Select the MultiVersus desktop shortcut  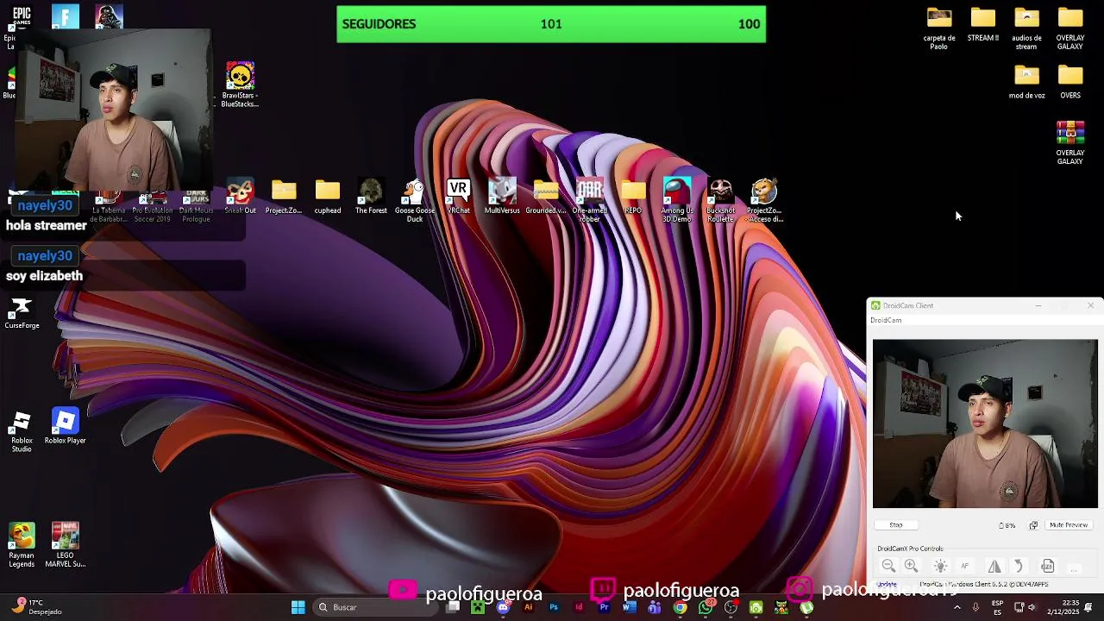pos(502,197)
